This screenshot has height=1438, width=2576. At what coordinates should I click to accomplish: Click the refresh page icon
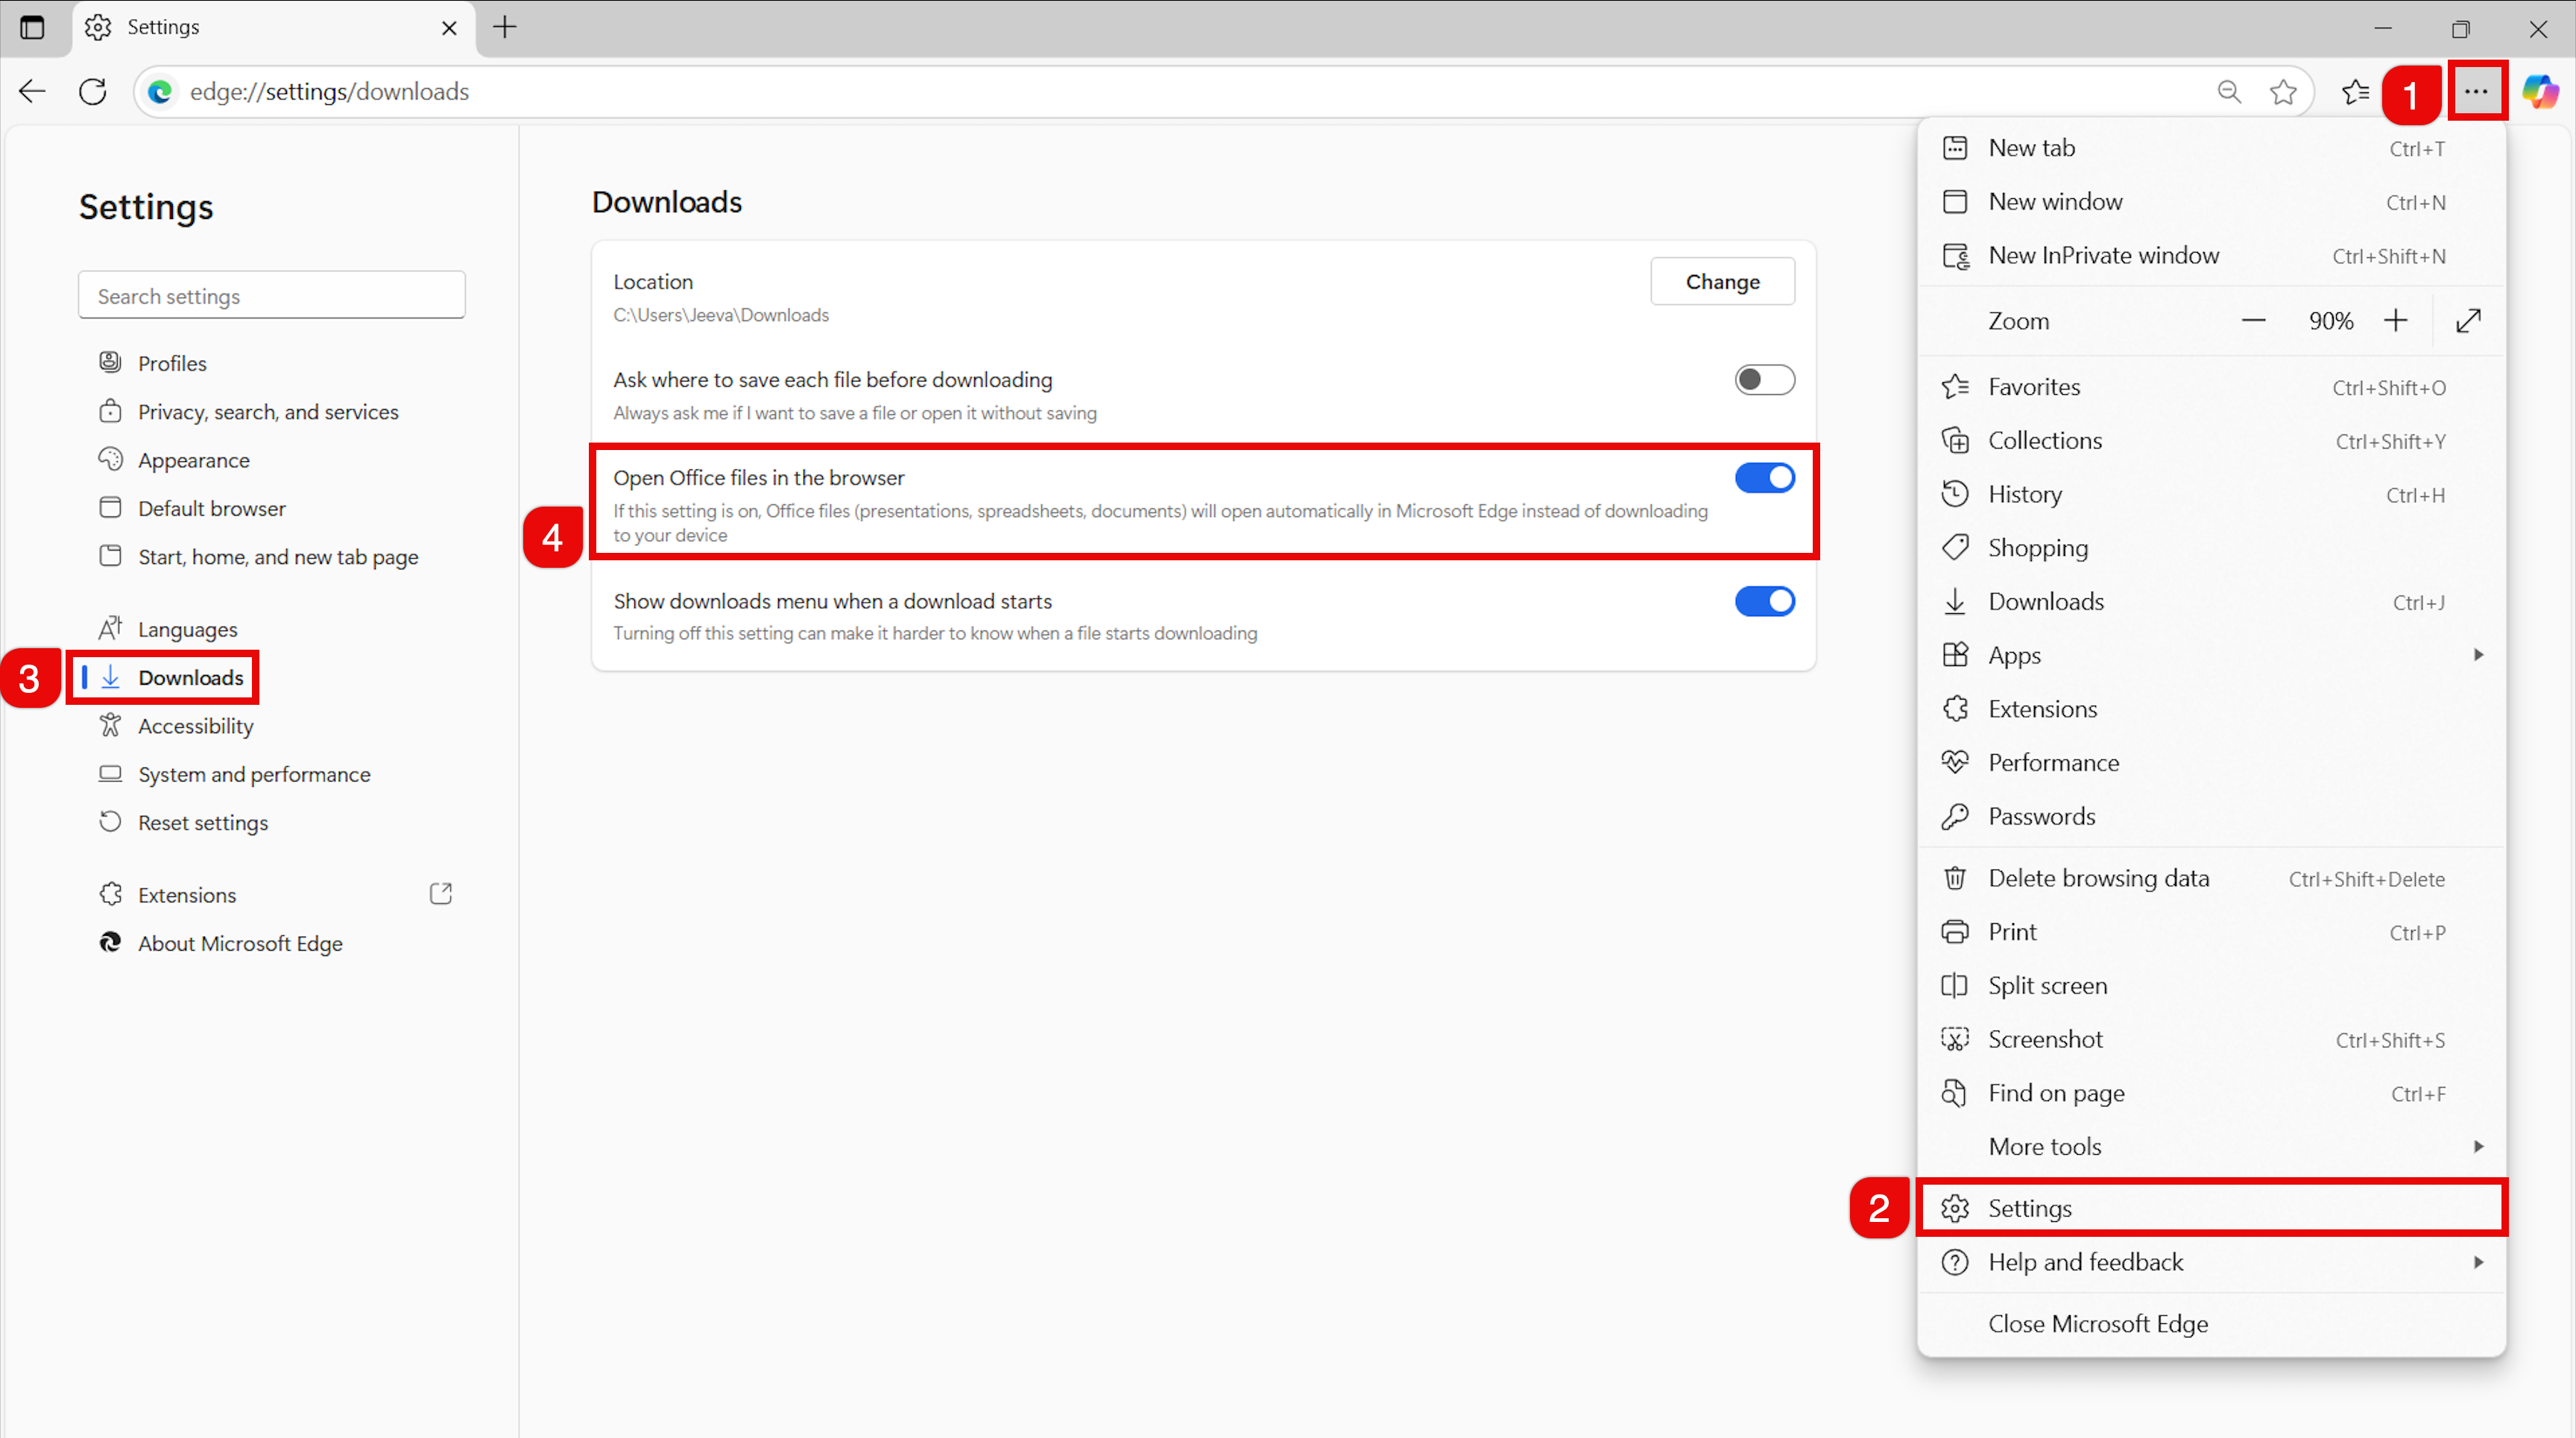click(x=92, y=91)
